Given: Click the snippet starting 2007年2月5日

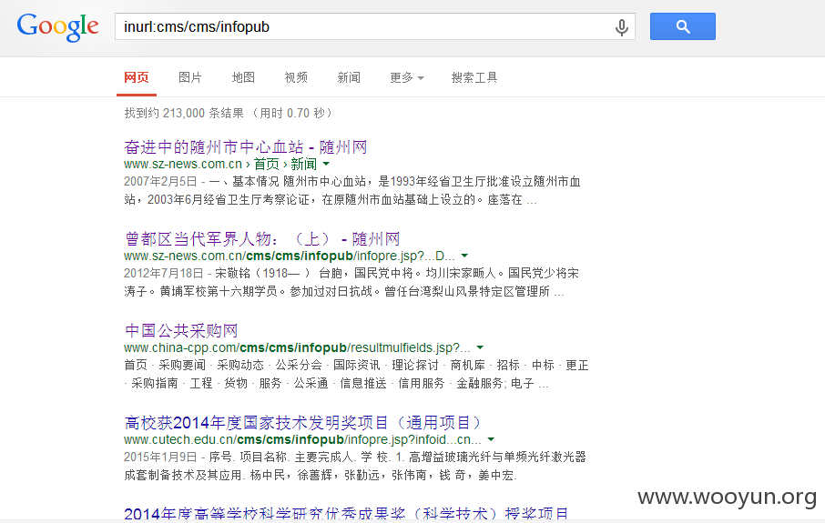Looking at the screenshot, I should point(352,191).
